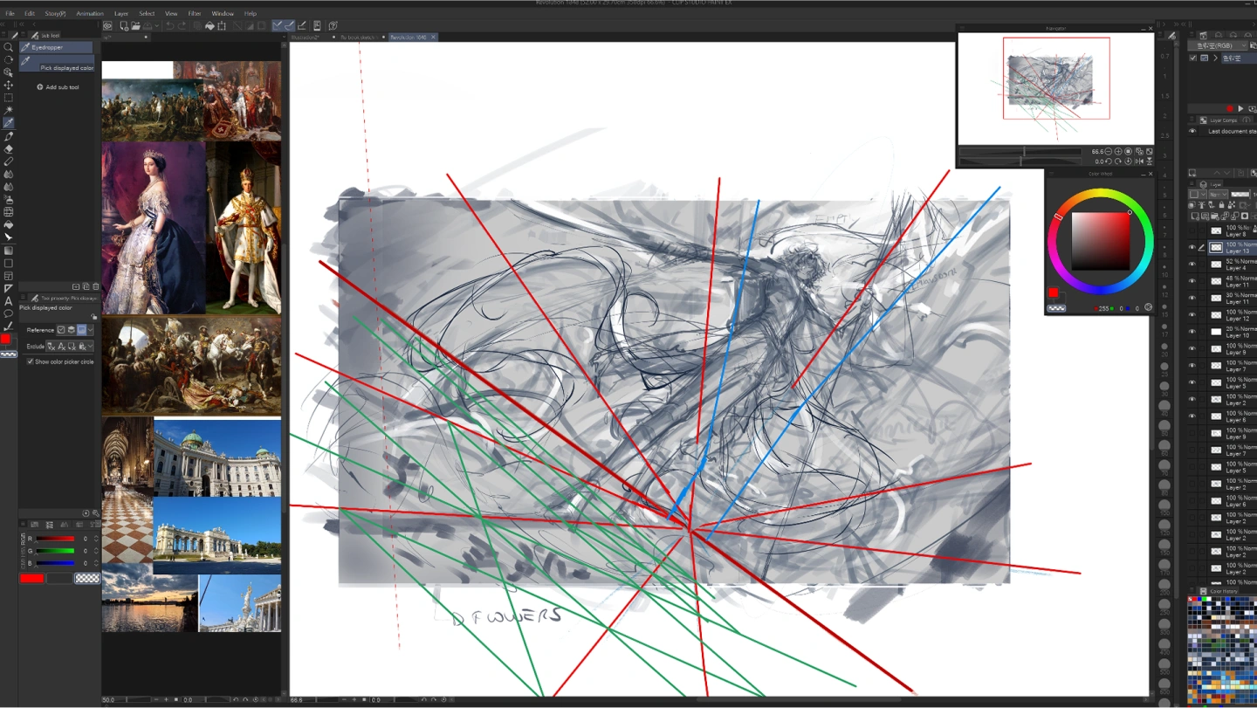The width and height of the screenshot is (1257, 708).
Task: Toggle visibility of Last document state entry
Action: pyautogui.click(x=1192, y=131)
